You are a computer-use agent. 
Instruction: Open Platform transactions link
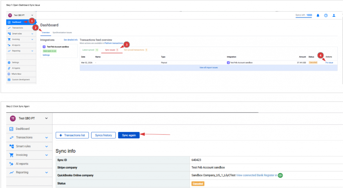(x=114, y=43)
